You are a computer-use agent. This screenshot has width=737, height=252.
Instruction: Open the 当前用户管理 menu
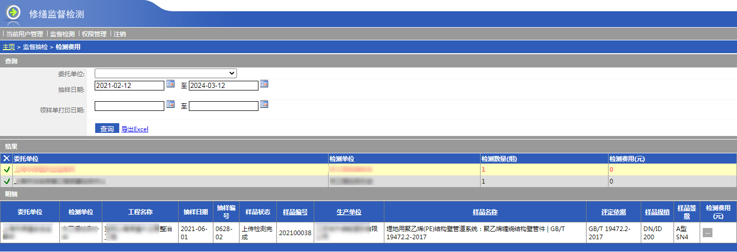point(25,34)
